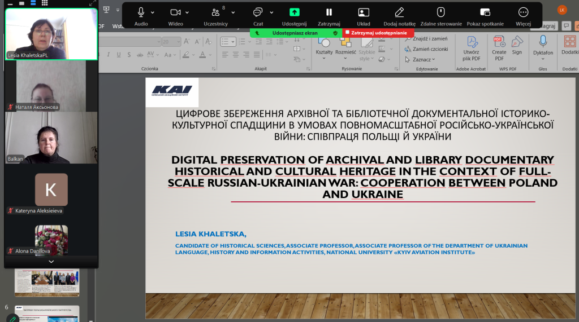Mute microphone via the Audio icon

click(141, 12)
